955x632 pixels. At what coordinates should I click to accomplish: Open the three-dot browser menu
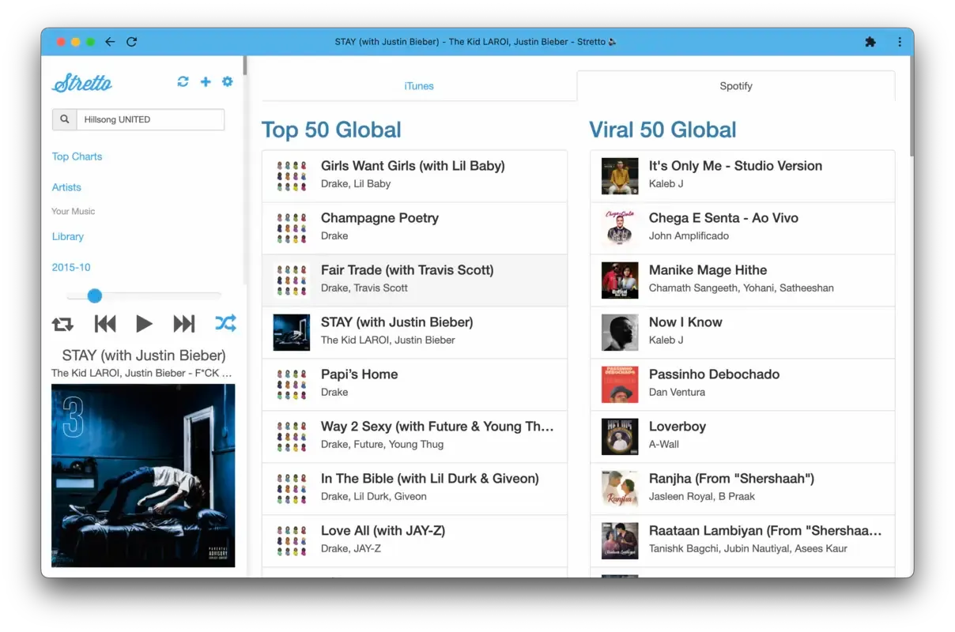tap(900, 42)
